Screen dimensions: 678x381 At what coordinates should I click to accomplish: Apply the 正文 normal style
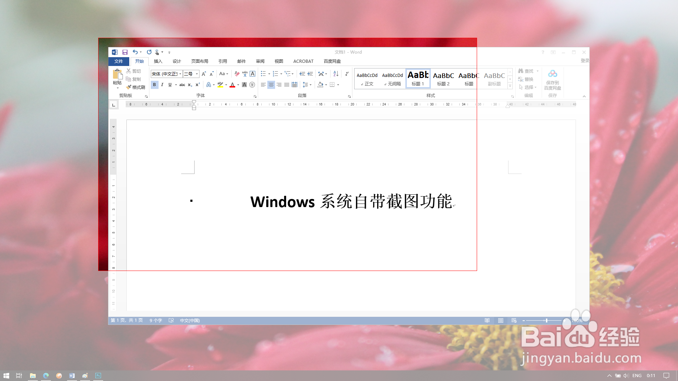[x=367, y=78]
